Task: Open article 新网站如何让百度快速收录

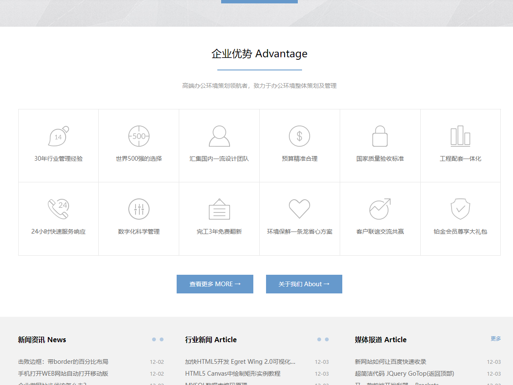Action: 391,362
